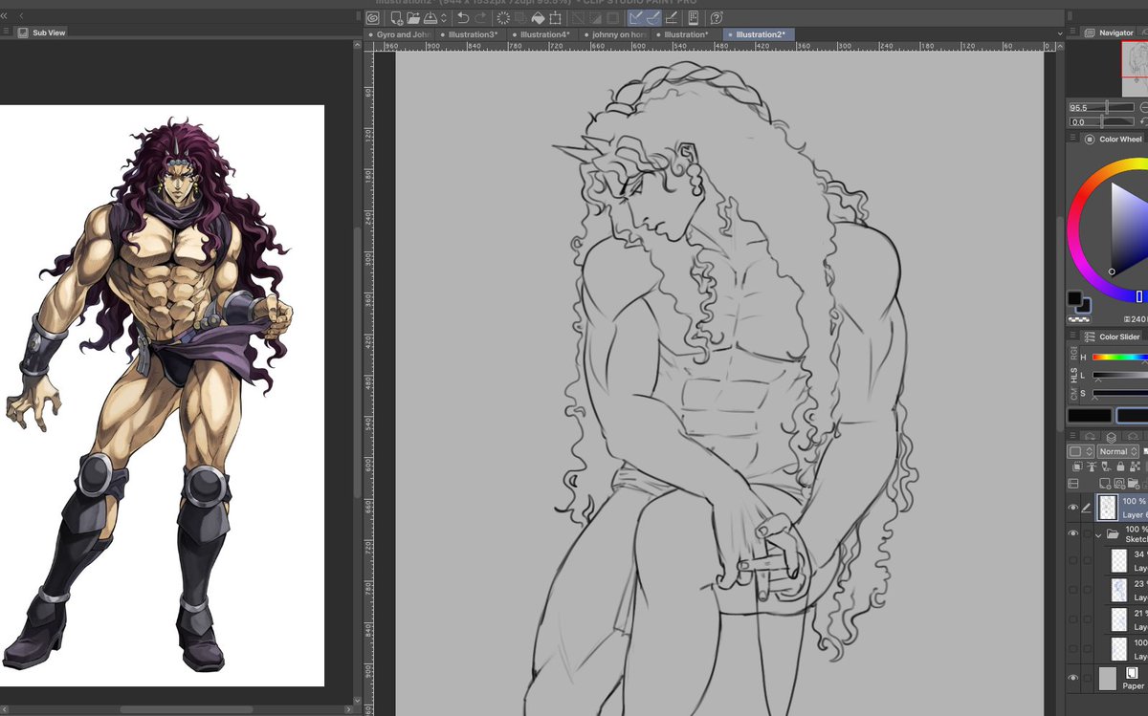This screenshot has height=716, width=1148.
Task: Create a new vector layer
Action: (x=1119, y=484)
